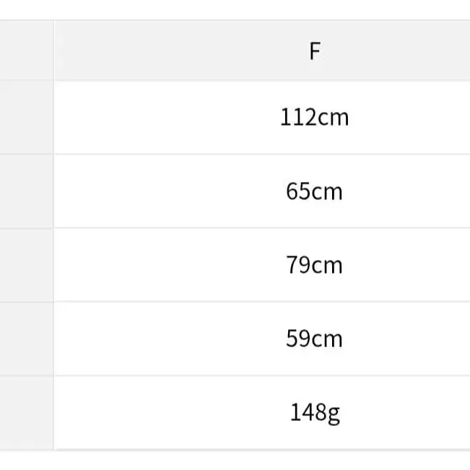Click the row divider between 112cm and 65cm

click(261, 154)
